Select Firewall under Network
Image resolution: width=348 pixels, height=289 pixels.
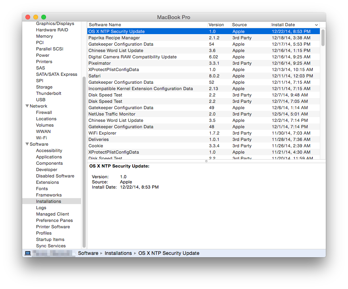pyautogui.click(x=44, y=112)
